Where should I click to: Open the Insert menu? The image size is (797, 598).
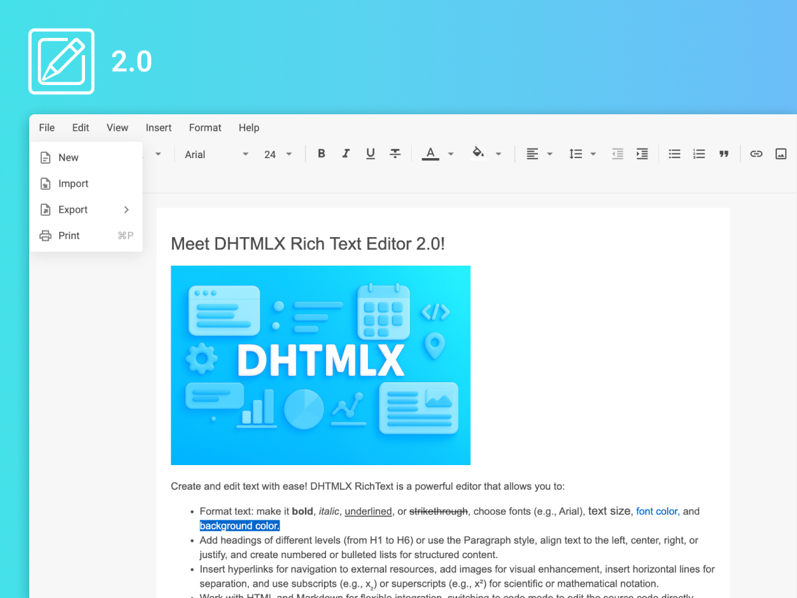[x=159, y=128]
